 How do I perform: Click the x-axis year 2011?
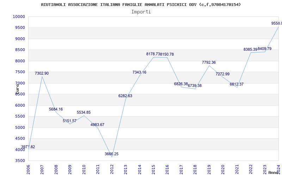coord(98,169)
